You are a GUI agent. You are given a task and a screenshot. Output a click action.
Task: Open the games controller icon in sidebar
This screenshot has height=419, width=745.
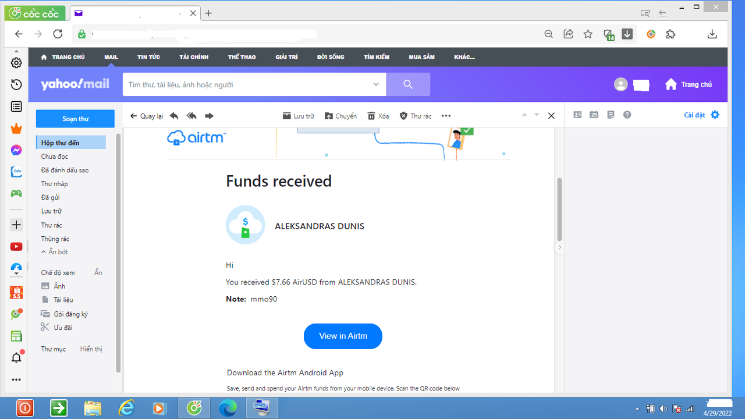pos(16,194)
